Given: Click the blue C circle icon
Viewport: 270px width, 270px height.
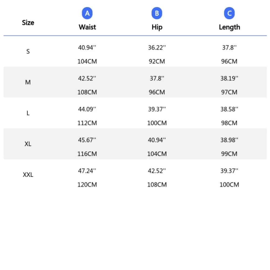Looking at the screenshot, I should pos(229,13).
